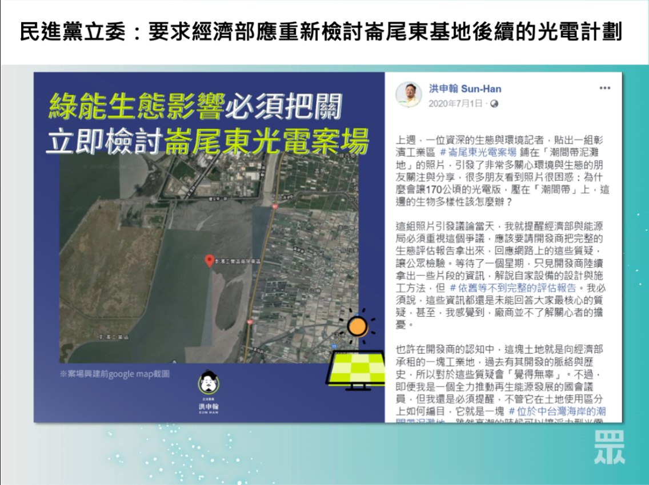Click the slide title starting with 民進黨立委
This screenshot has height=485, width=649.
coord(321,32)
